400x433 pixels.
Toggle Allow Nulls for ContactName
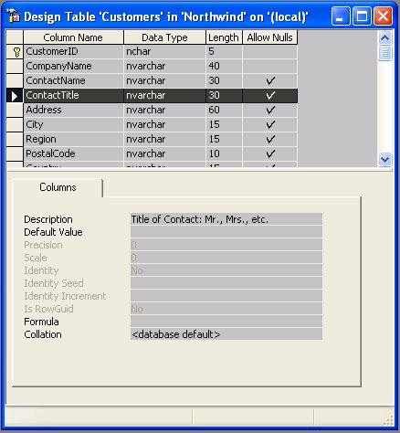[270, 80]
